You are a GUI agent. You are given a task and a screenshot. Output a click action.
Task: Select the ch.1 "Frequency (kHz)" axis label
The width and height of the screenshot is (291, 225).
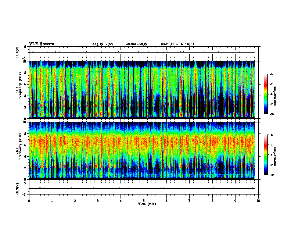(x=20, y=85)
